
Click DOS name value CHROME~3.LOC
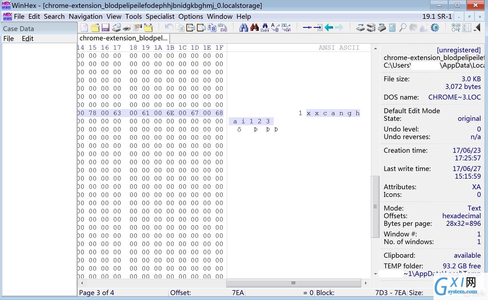click(455, 97)
